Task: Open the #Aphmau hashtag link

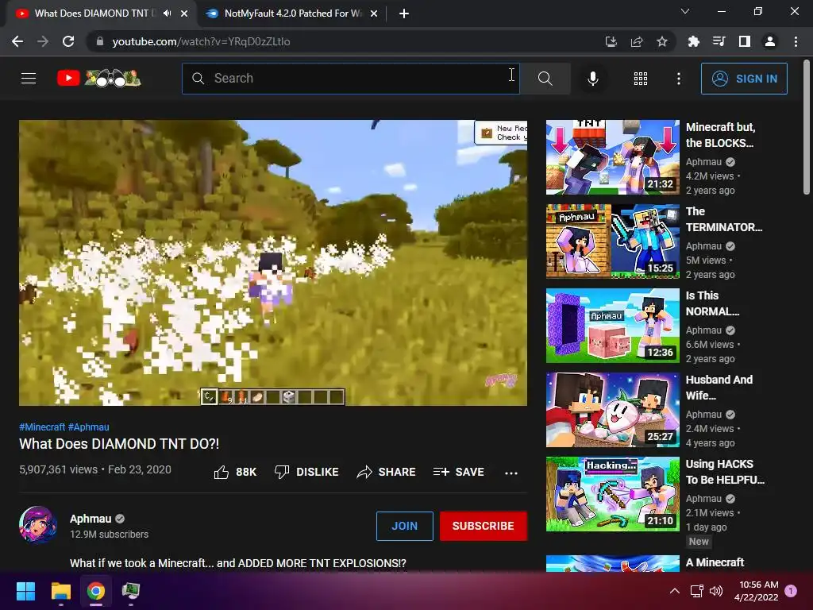Action: click(89, 427)
